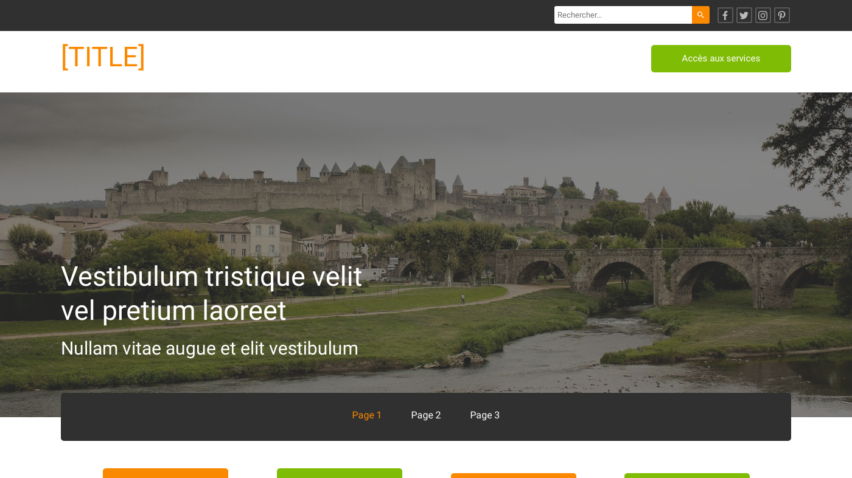Open the Pinterest social icon
Screen dimensions: 852x478
[x=781, y=15]
